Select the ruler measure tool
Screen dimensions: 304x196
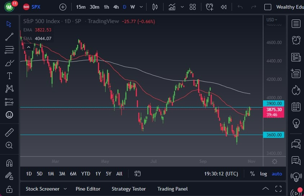click(9, 132)
